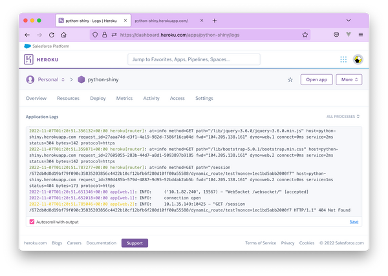Visit the Careers footer link

click(x=74, y=243)
